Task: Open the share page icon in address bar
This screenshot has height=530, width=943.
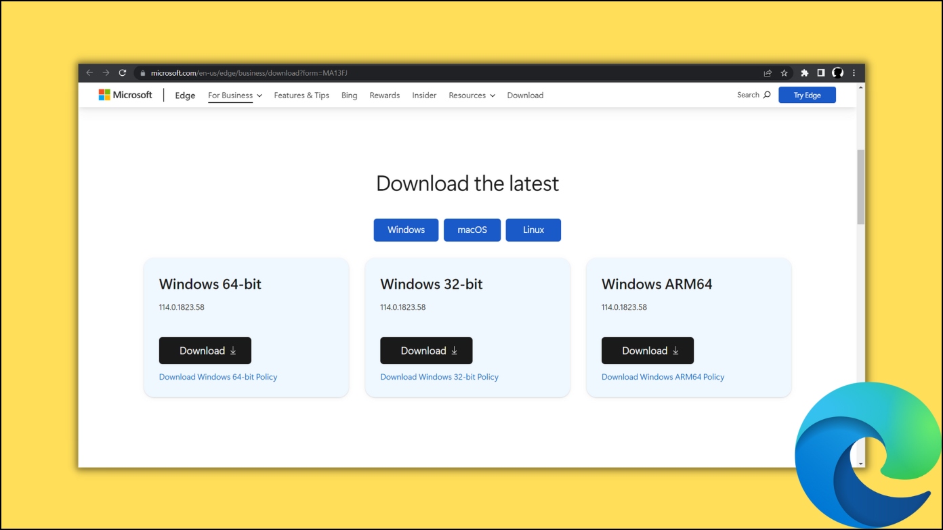Action: 768,73
